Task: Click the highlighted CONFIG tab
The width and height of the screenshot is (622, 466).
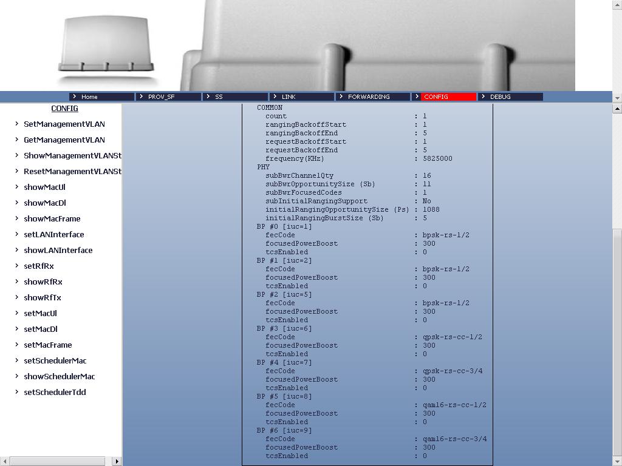Action: (444, 96)
